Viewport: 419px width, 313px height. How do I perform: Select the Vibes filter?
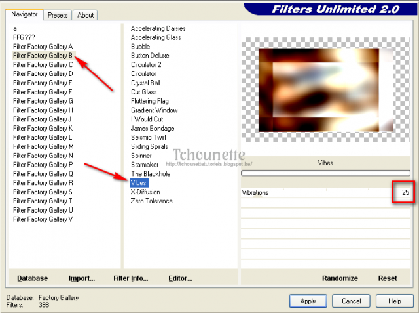coord(138,182)
